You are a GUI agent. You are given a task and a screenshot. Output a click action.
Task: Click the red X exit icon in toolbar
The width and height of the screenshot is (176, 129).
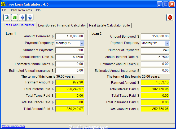(x=170, y=18)
